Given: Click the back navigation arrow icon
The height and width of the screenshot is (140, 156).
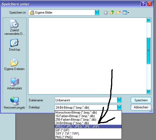Looking at the screenshot, I should pyautogui.click(x=106, y=13).
